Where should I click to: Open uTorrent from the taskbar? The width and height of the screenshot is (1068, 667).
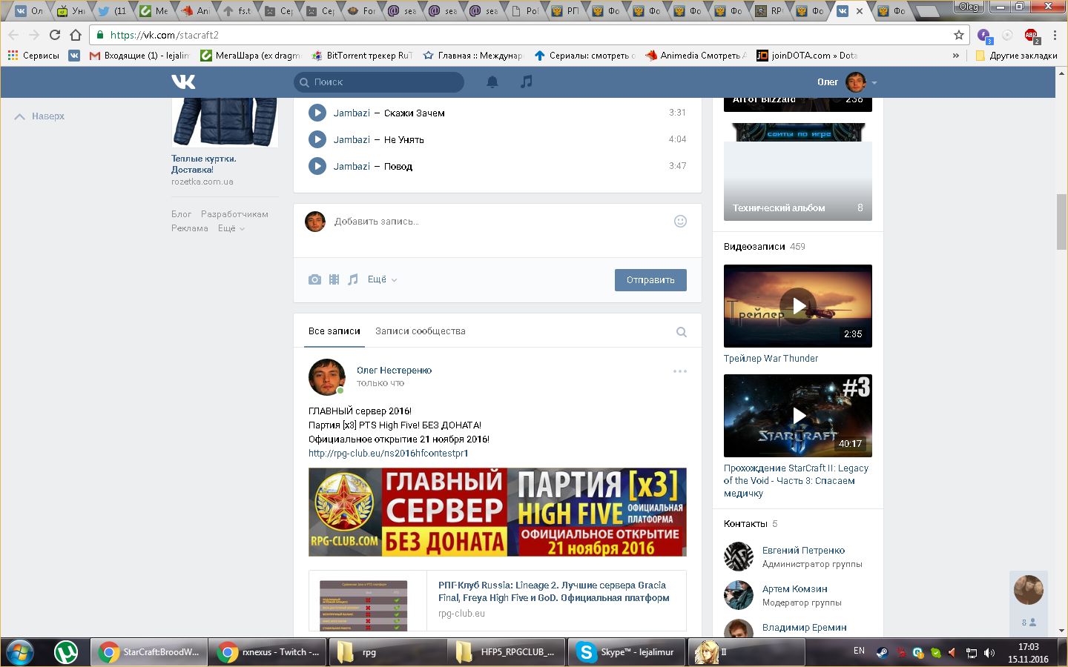click(x=67, y=652)
